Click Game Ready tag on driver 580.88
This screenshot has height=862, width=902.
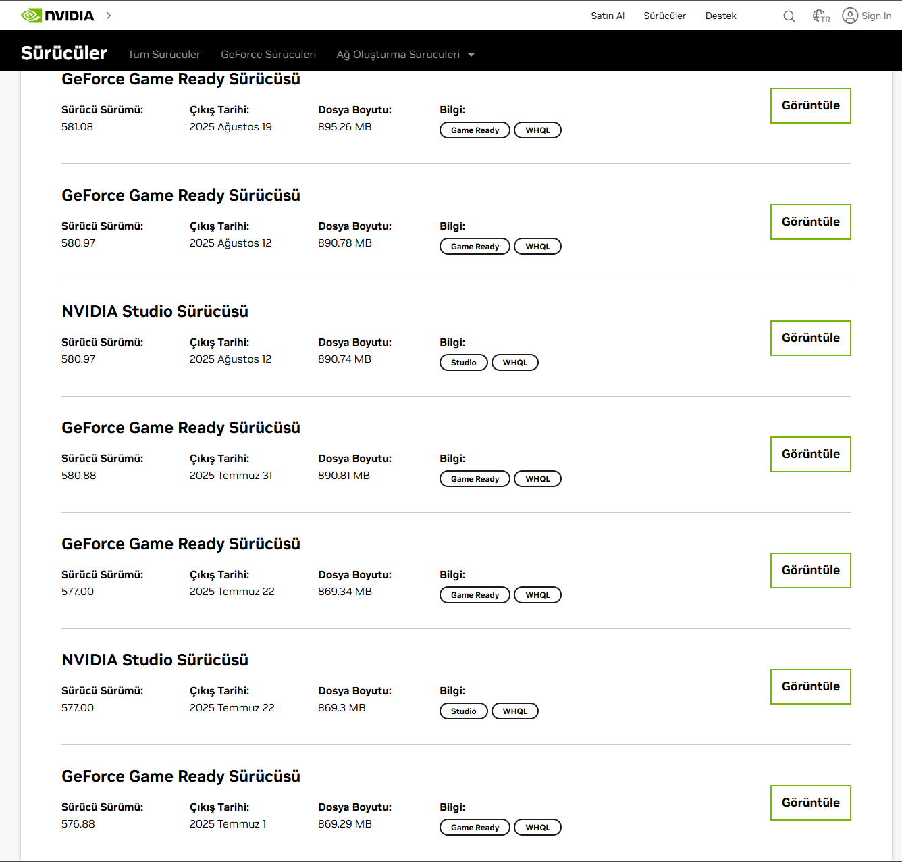475,479
